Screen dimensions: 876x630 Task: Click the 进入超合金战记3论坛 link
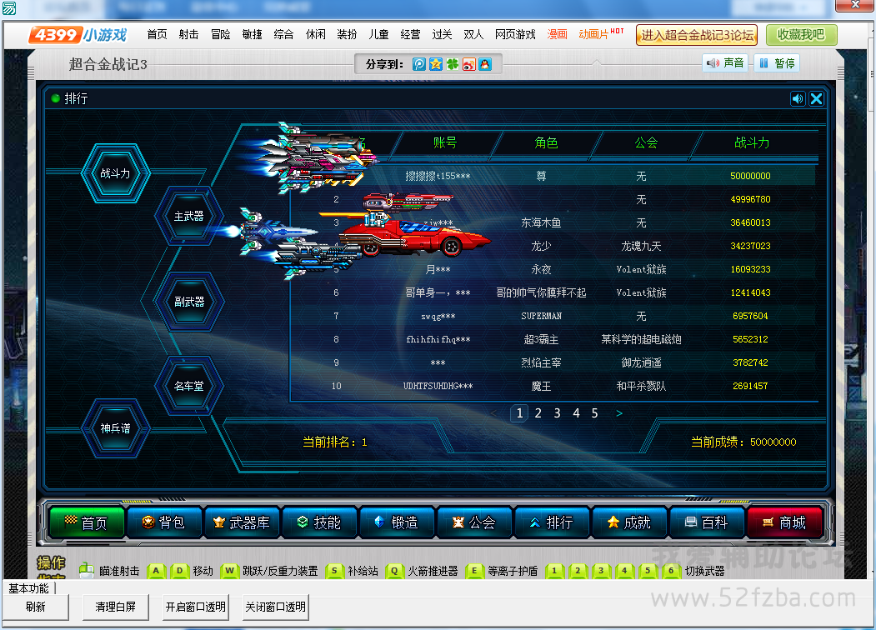pyautogui.click(x=697, y=34)
